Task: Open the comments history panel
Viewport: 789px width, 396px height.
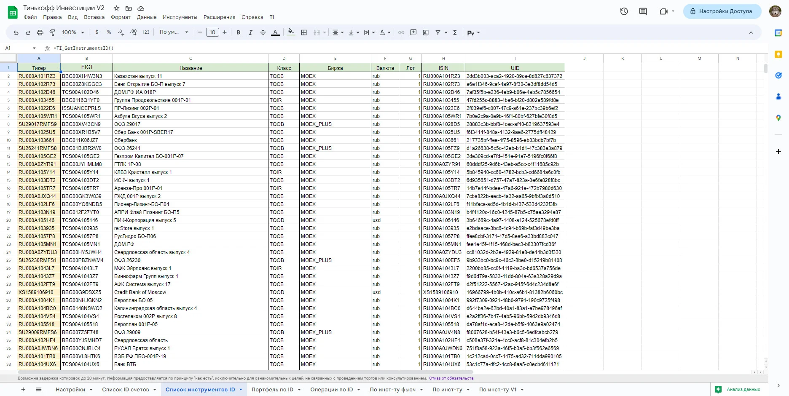Action: click(643, 11)
